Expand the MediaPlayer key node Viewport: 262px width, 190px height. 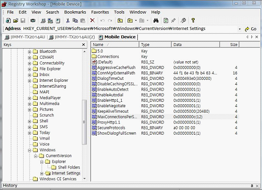pyautogui.click(x=29, y=98)
